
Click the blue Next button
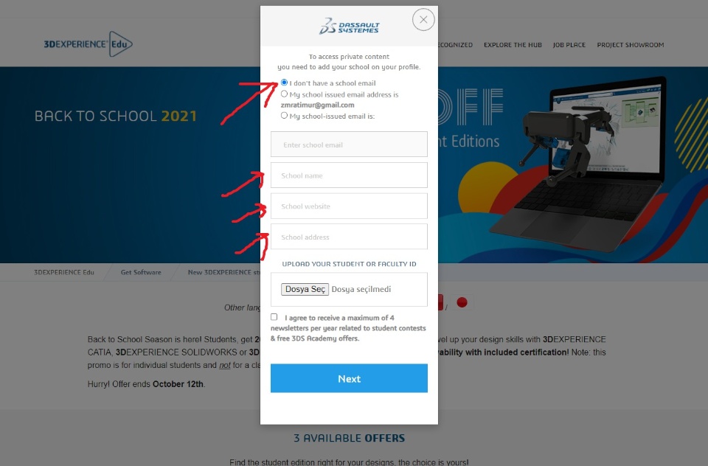coord(349,378)
